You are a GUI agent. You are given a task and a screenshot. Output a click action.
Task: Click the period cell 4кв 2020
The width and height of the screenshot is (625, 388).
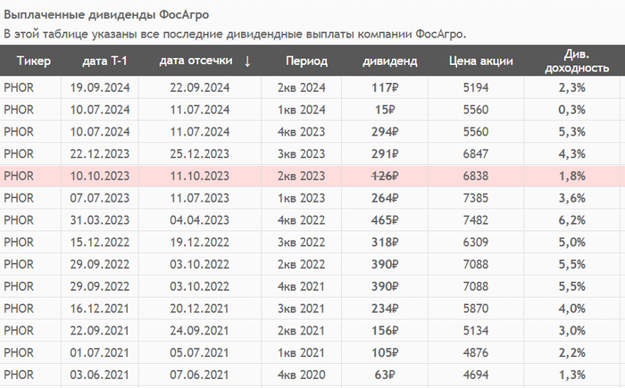point(302,375)
